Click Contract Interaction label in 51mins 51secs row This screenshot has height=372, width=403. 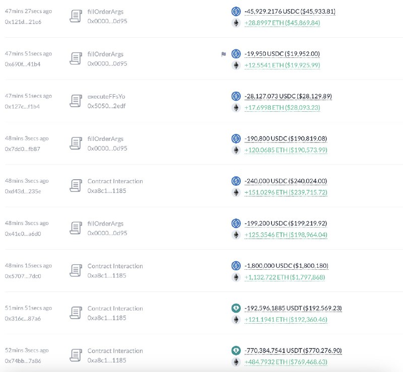[x=115, y=308]
